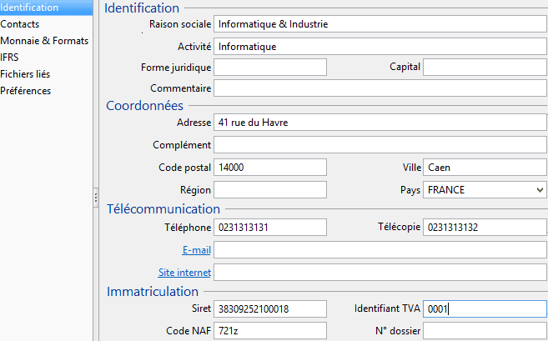The width and height of the screenshot is (548, 341).
Task: Grab the vertical splitter handle beside the sidebar
Action: [96, 198]
